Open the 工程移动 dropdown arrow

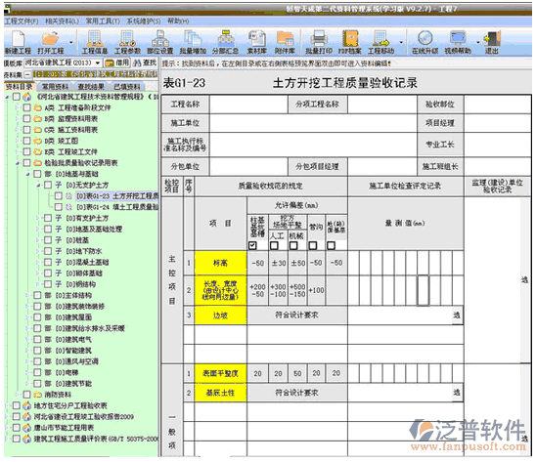tap(401, 42)
